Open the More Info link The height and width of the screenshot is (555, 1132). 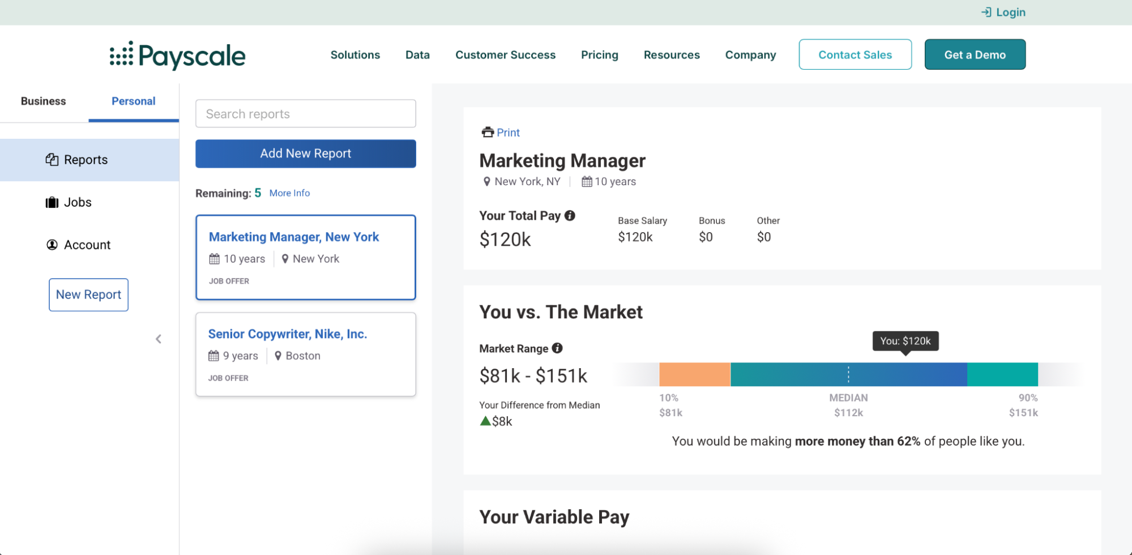pyautogui.click(x=289, y=193)
